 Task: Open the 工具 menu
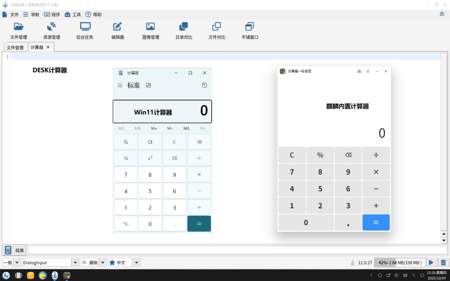72,14
